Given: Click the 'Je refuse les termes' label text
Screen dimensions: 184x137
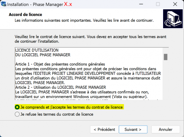Looking at the screenshot, I should 57,114.
